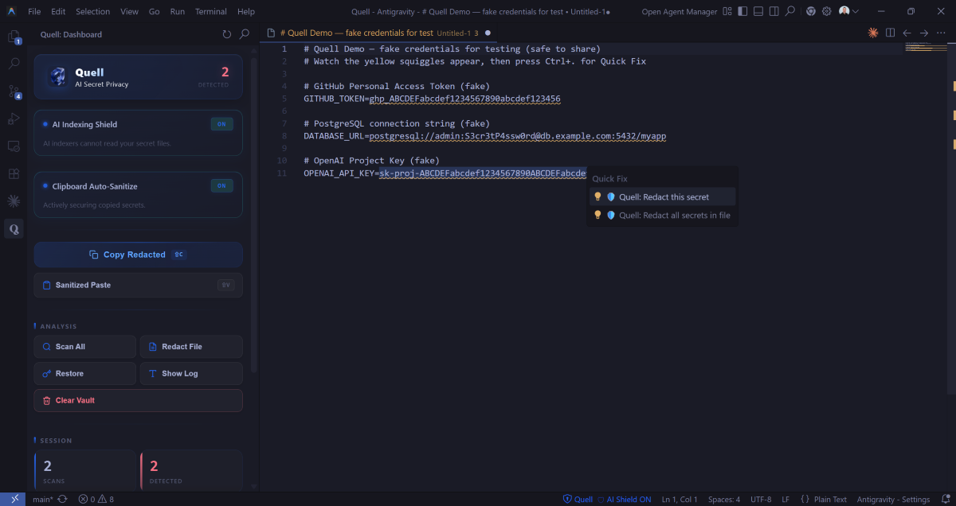Refresh the Quell Dashboard panel
The image size is (956, 506).
click(227, 34)
